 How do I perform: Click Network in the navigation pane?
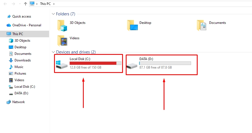tap(18, 102)
